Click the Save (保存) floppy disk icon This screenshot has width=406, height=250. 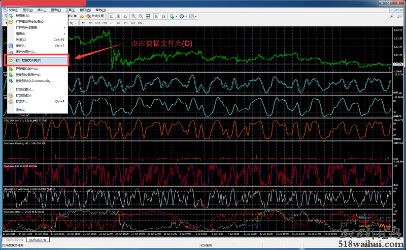pyautogui.click(x=11, y=46)
